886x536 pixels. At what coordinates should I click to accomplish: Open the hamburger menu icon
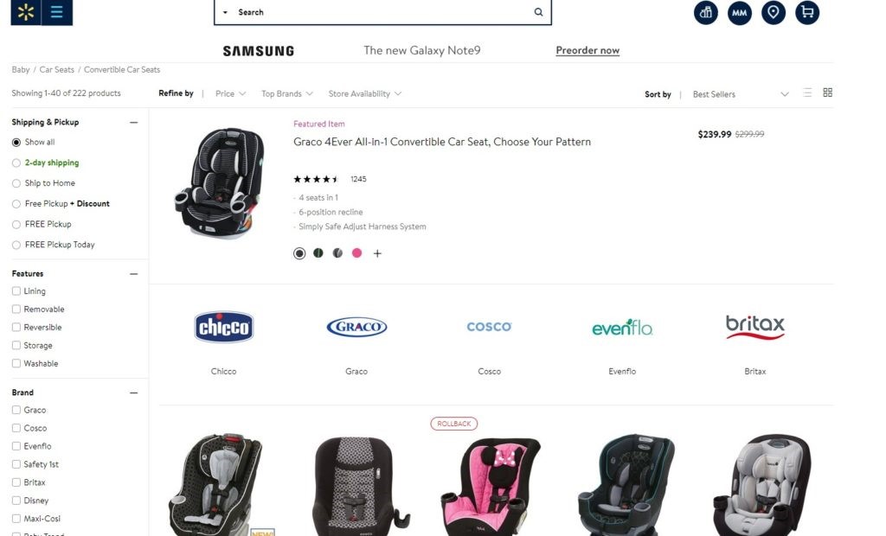pos(56,12)
